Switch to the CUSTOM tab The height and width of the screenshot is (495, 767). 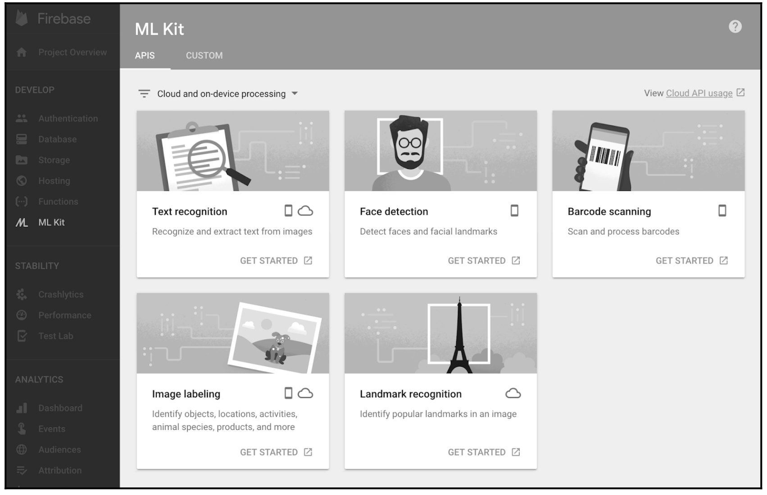click(x=204, y=56)
